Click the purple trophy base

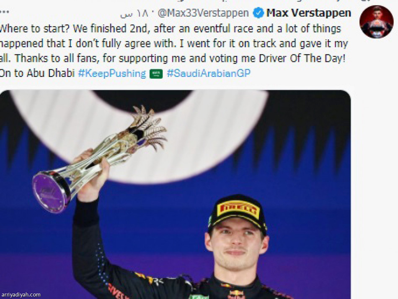click(x=51, y=192)
